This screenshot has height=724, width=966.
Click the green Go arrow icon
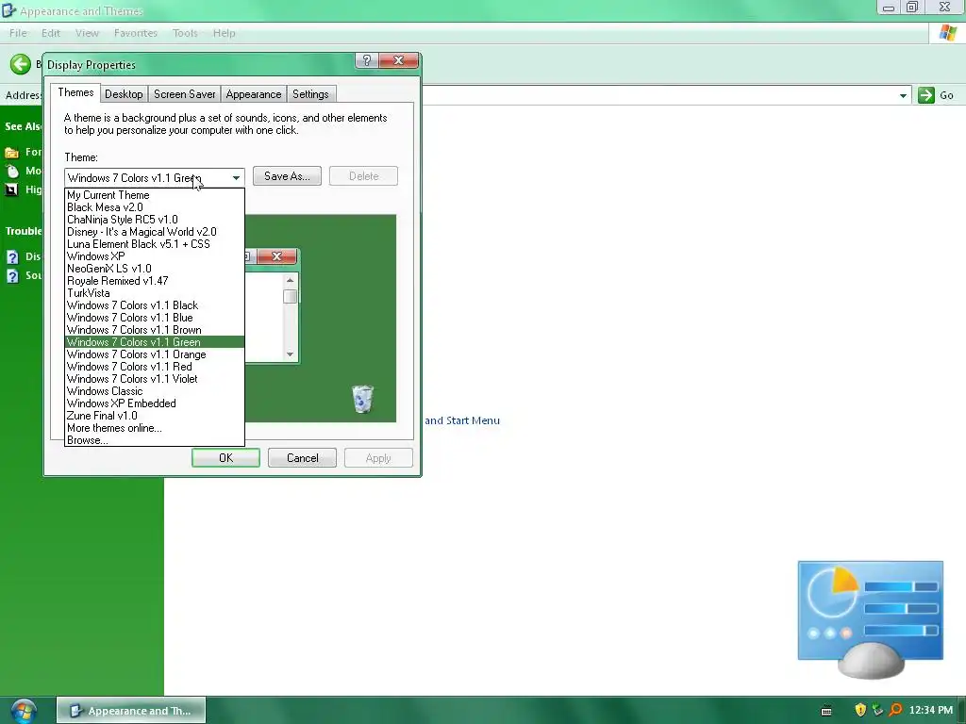[926, 95]
